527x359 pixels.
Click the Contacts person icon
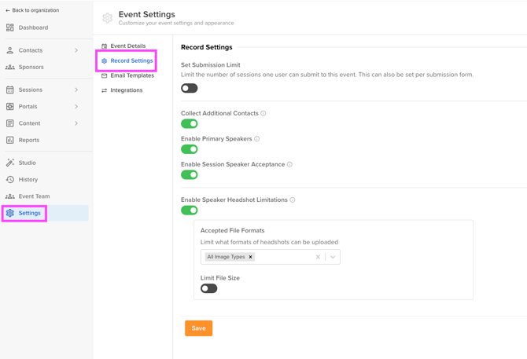tap(9, 50)
